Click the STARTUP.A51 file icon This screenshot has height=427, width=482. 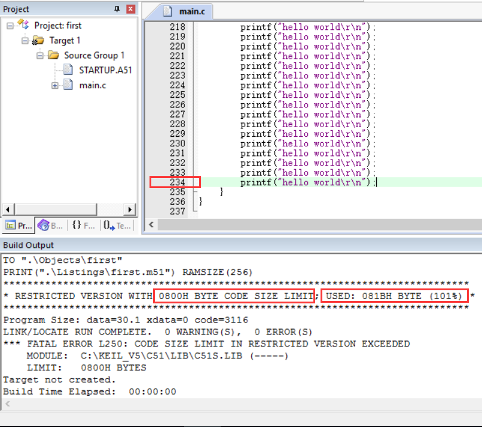[68, 70]
